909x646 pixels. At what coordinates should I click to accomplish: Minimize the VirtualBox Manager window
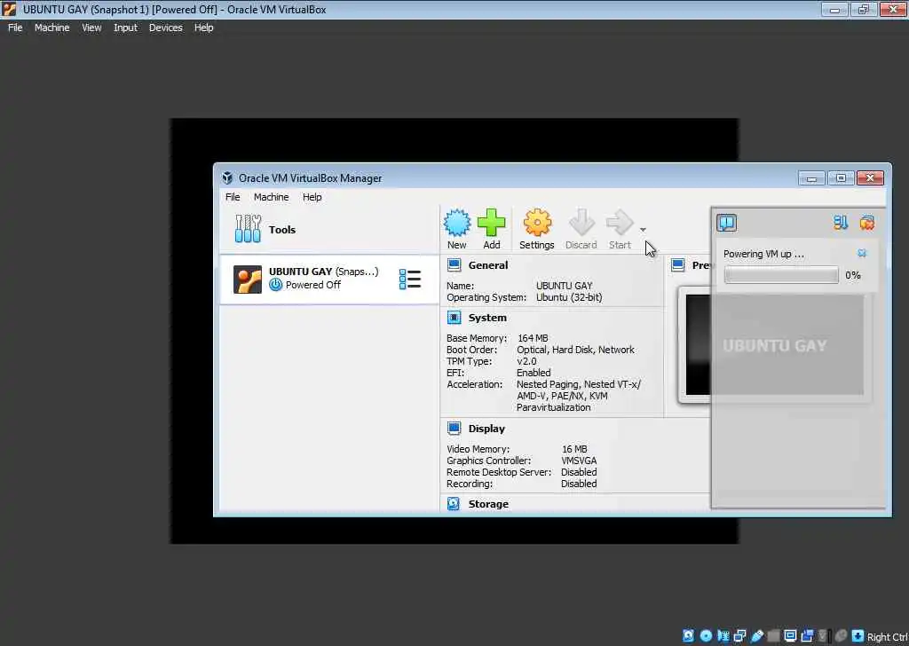point(811,177)
